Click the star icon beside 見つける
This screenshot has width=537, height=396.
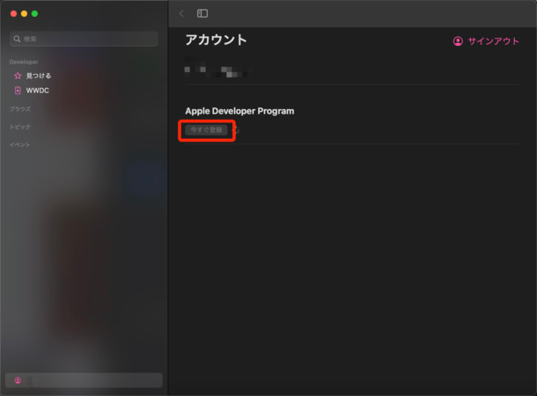18,76
